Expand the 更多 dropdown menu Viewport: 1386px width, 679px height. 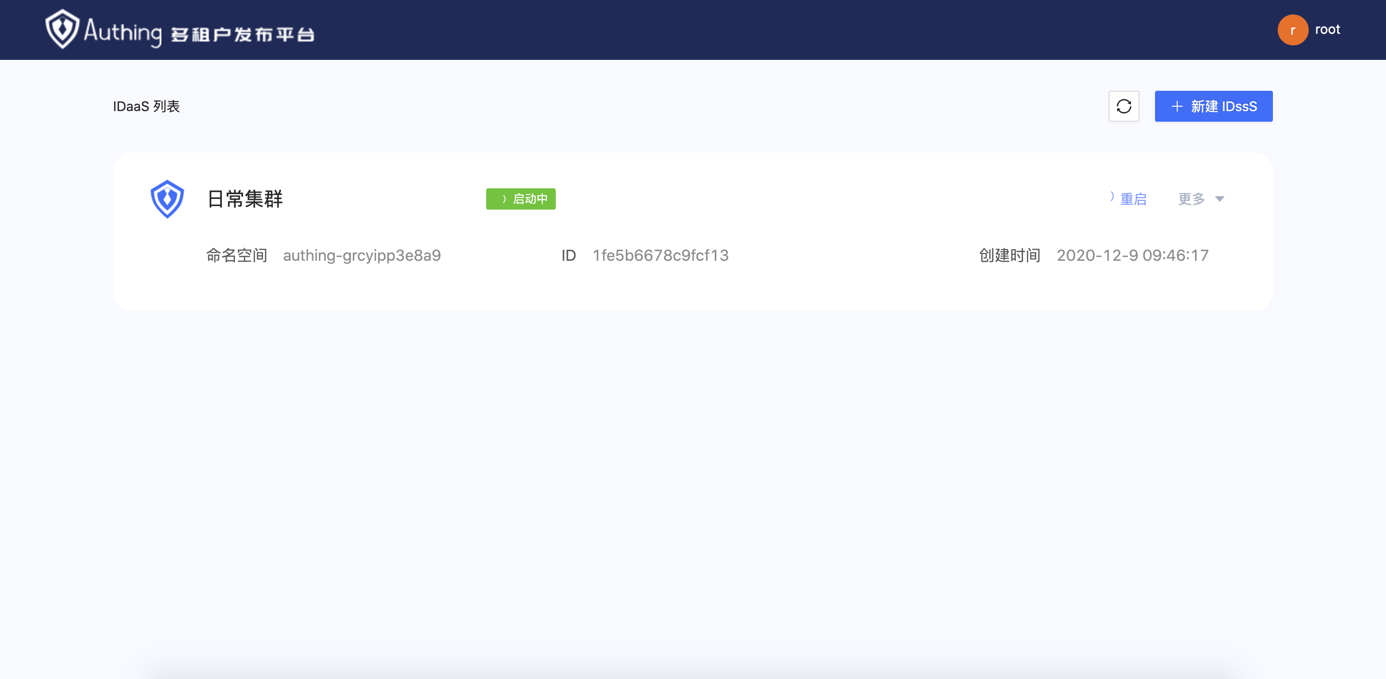(x=1201, y=199)
